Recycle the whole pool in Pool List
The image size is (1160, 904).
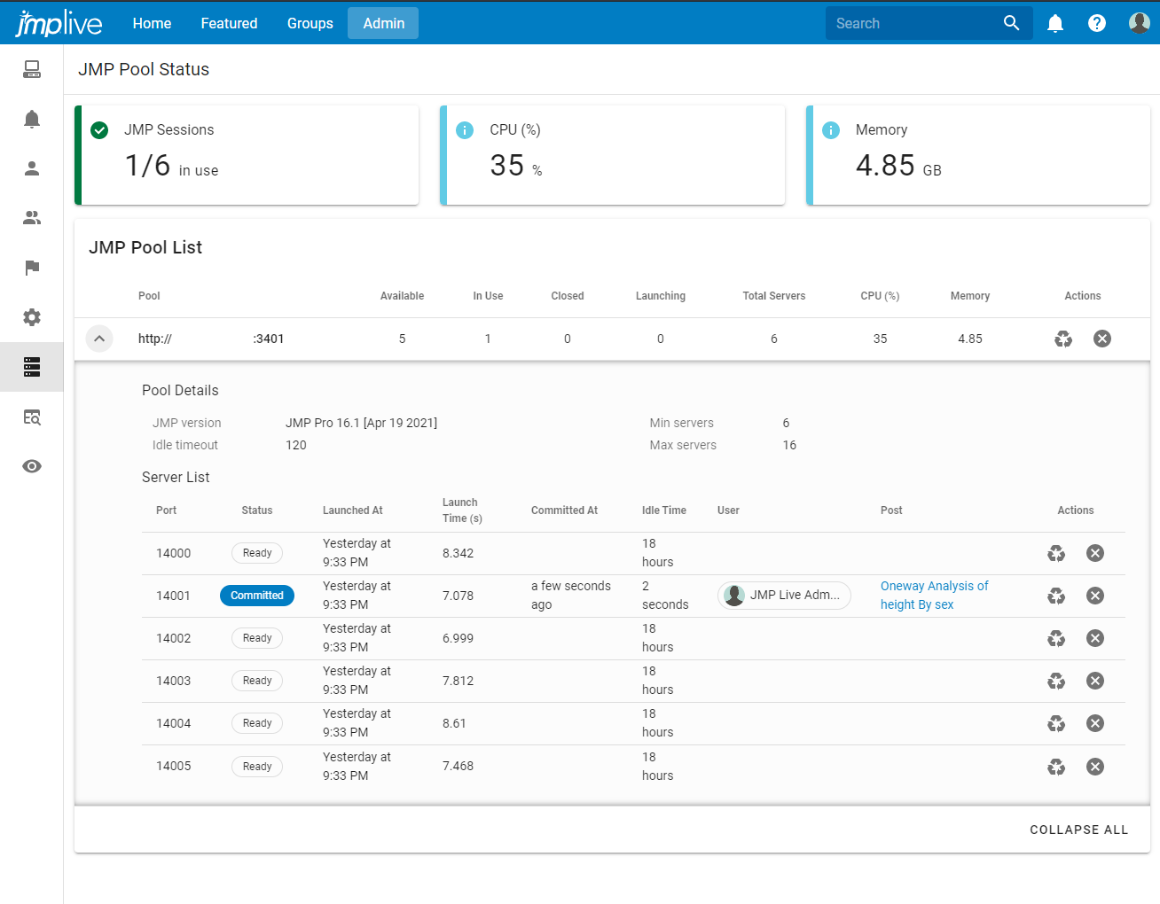1063,339
